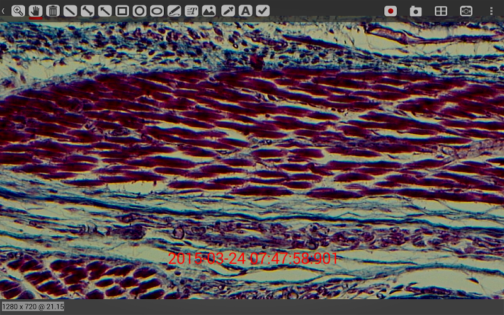The height and width of the screenshot is (315, 504).
Task: Open the three-dot overflow menu
Action: pos(491,11)
